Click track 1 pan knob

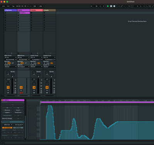(x=8, y=83)
